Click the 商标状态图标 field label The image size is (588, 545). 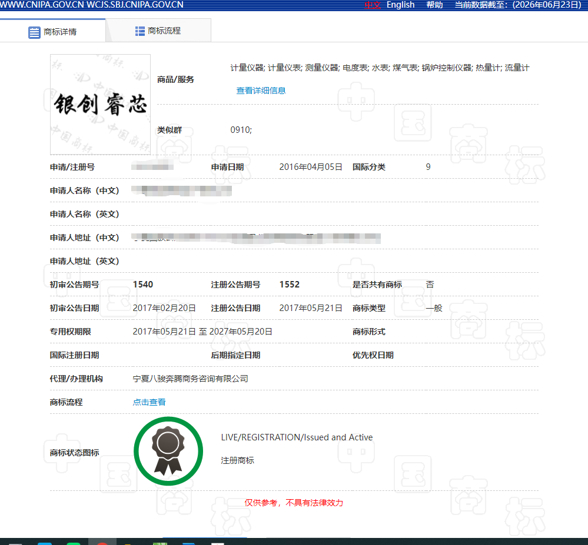[74, 453]
